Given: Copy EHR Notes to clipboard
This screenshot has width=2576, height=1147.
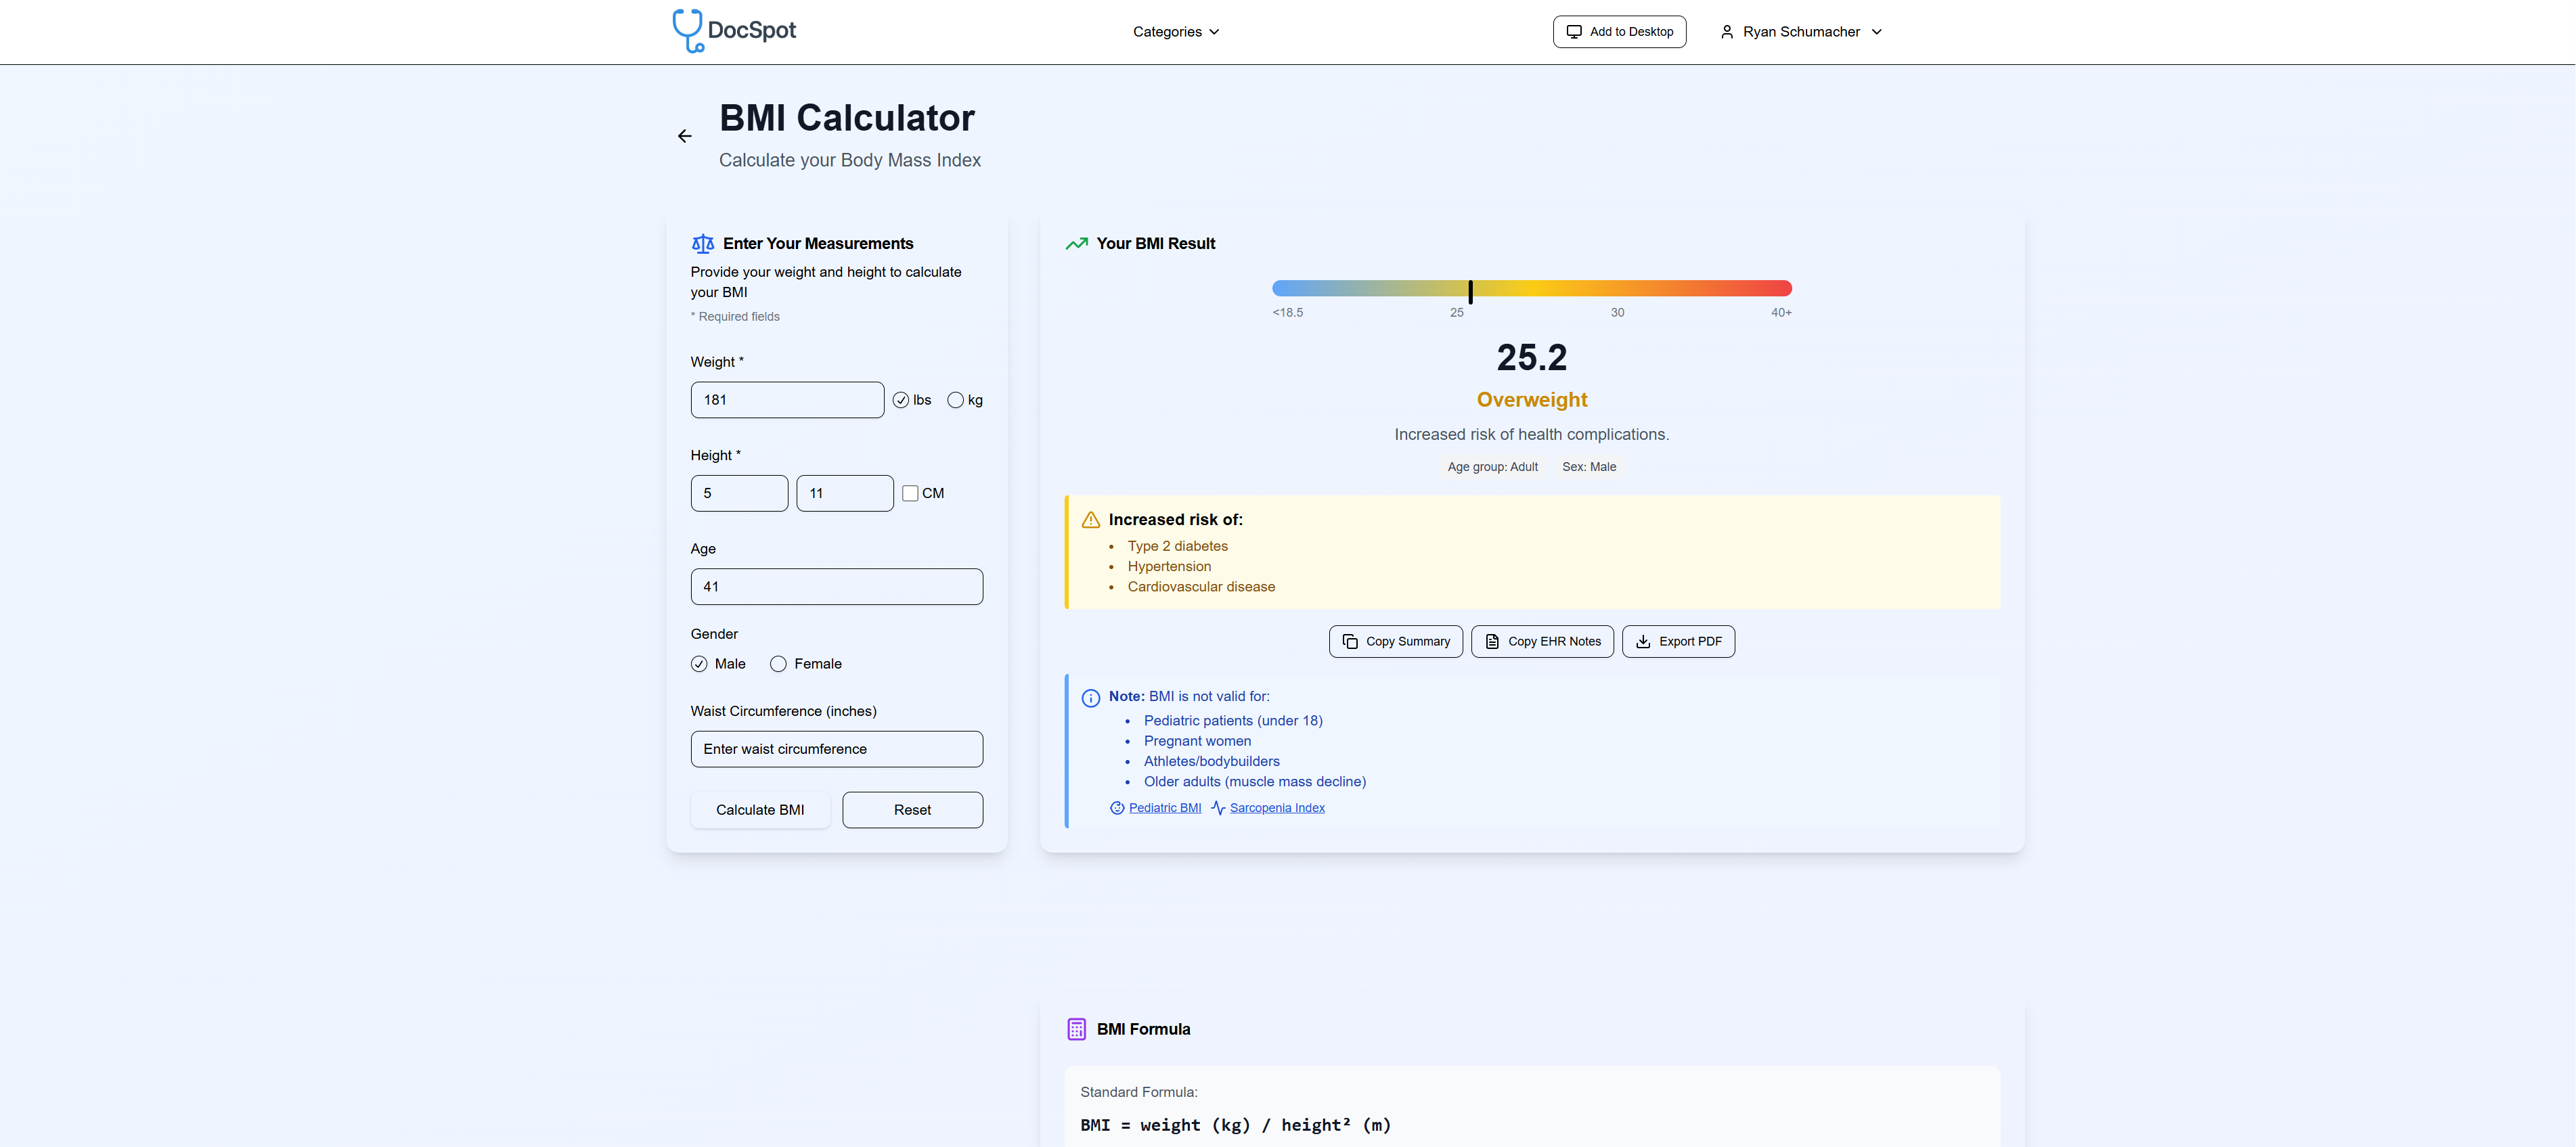Looking at the screenshot, I should coord(1542,642).
